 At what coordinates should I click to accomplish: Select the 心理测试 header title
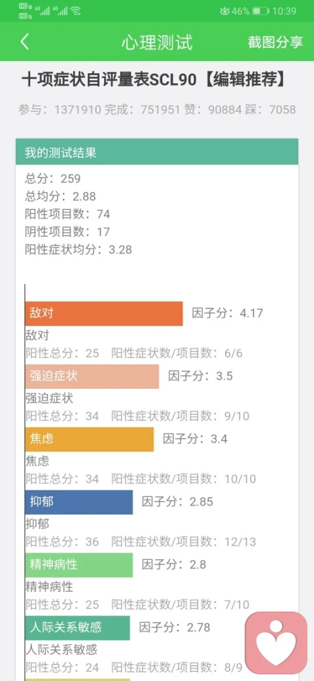[x=157, y=43]
